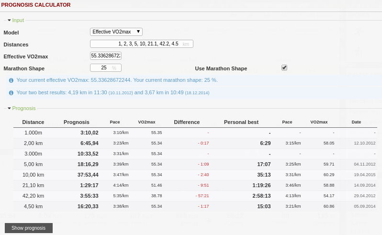
Task: Click VO2max value 38.78
Action: 157,196
